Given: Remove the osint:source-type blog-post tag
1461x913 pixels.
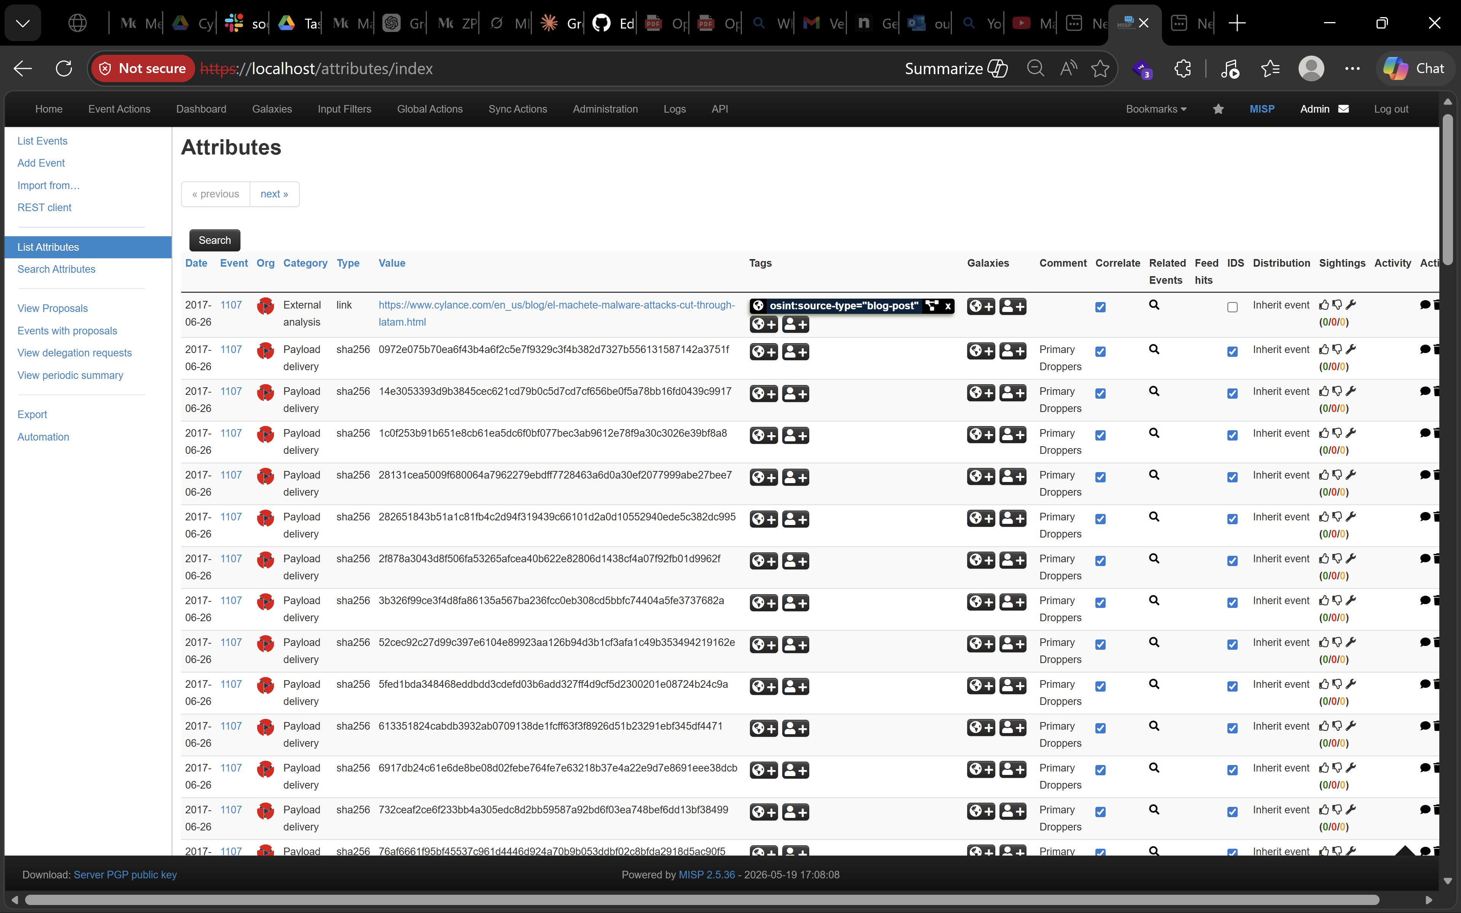Looking at the screenshot, I should 948,306.
